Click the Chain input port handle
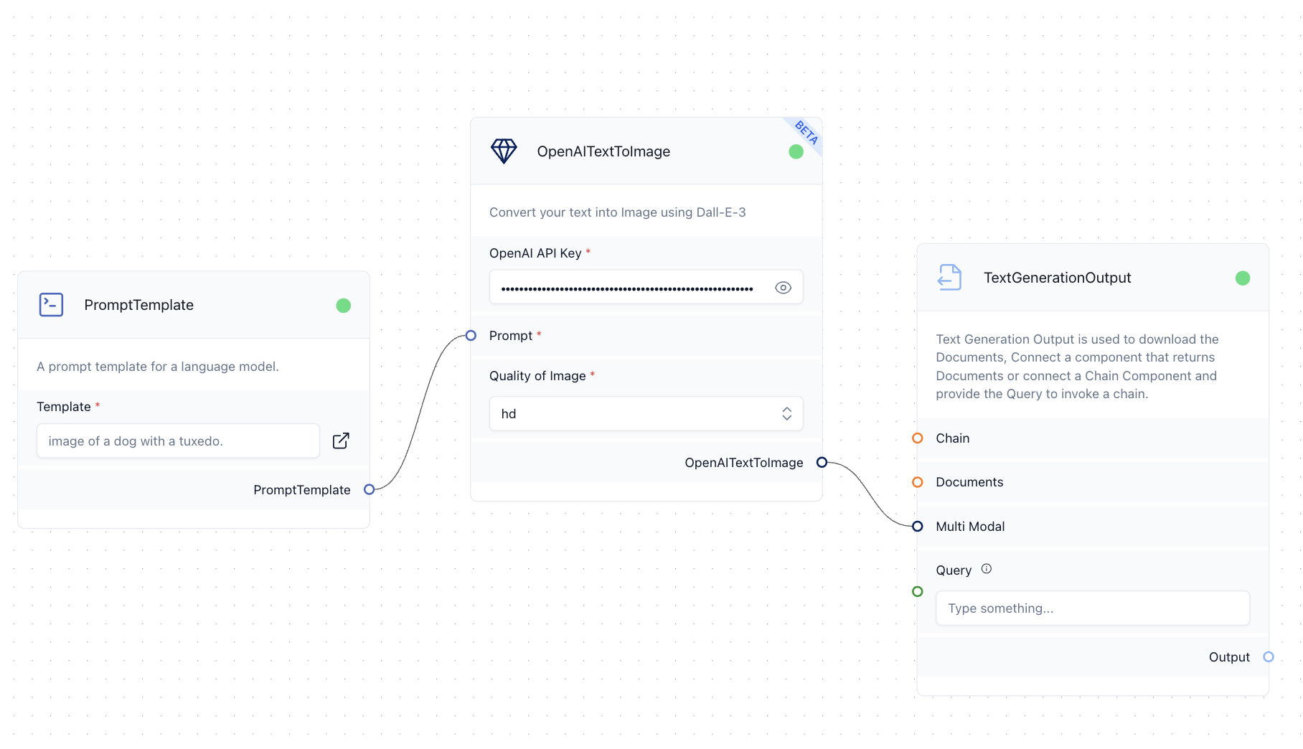The width and height of the screenshot is (1303, 749). pos(918,438)
